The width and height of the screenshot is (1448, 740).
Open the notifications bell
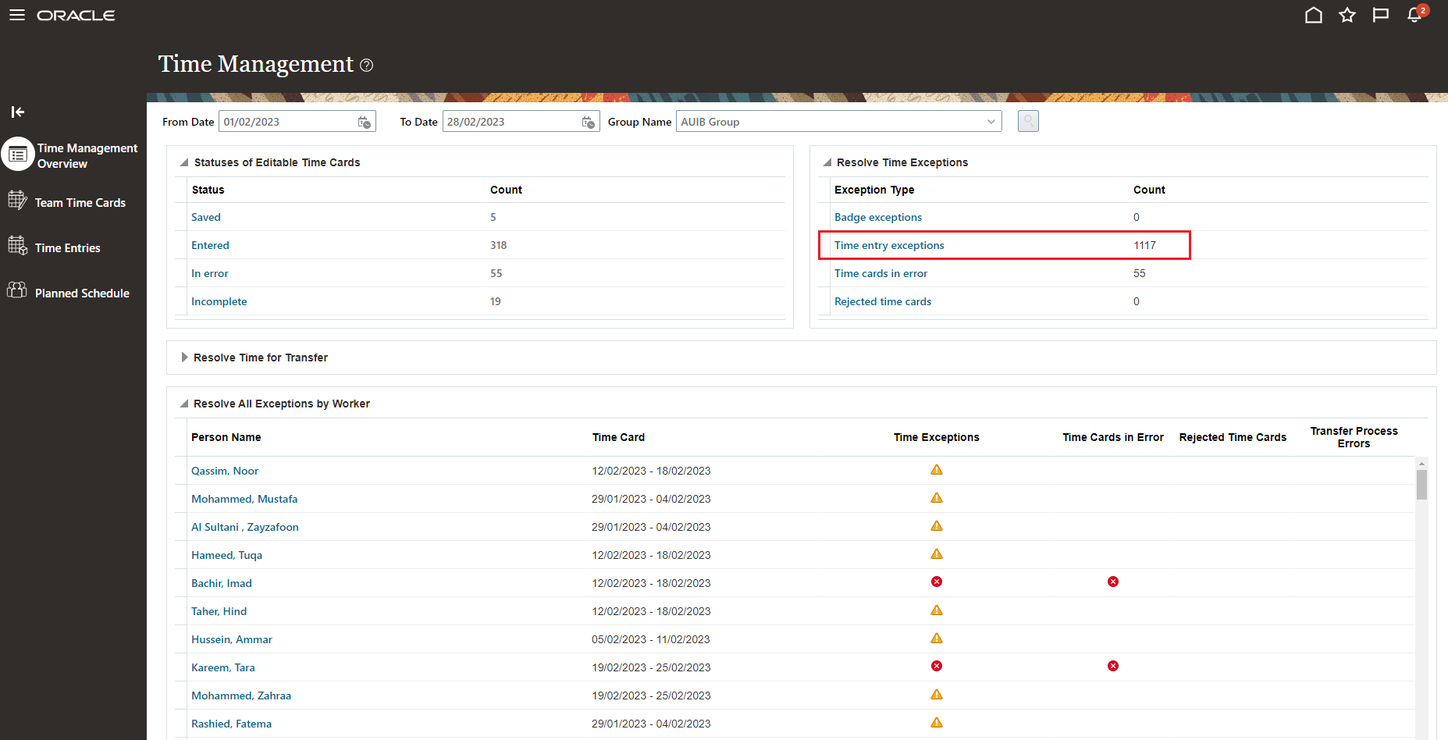(1414, 15)
